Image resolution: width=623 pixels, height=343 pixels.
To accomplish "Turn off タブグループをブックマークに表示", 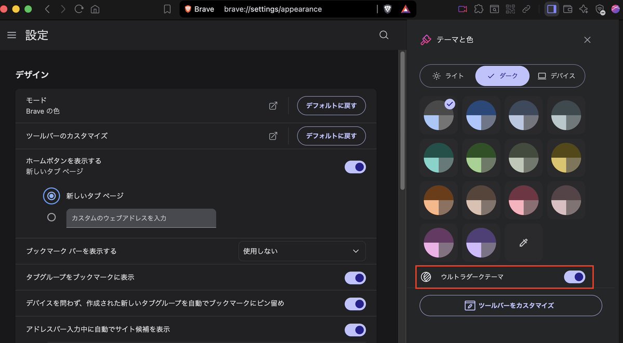I will [355, 278].
